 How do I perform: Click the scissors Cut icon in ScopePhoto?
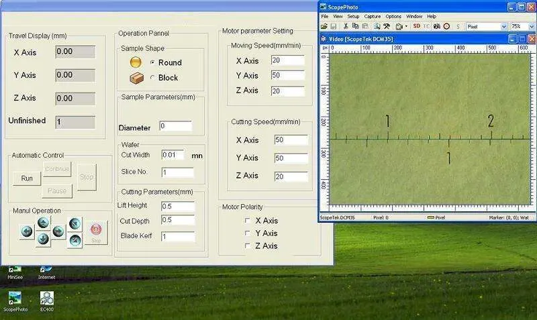346,26
